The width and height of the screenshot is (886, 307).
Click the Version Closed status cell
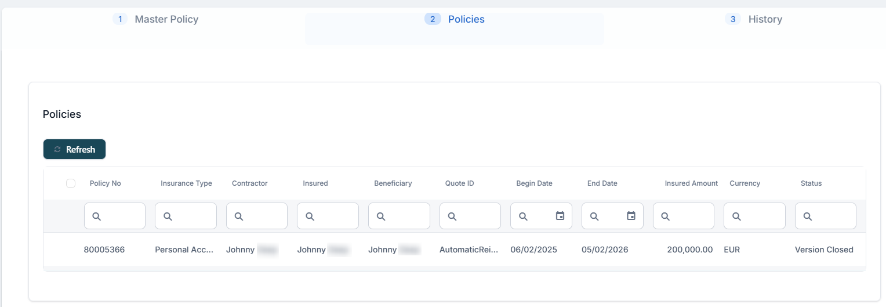(x=823, y=250)
